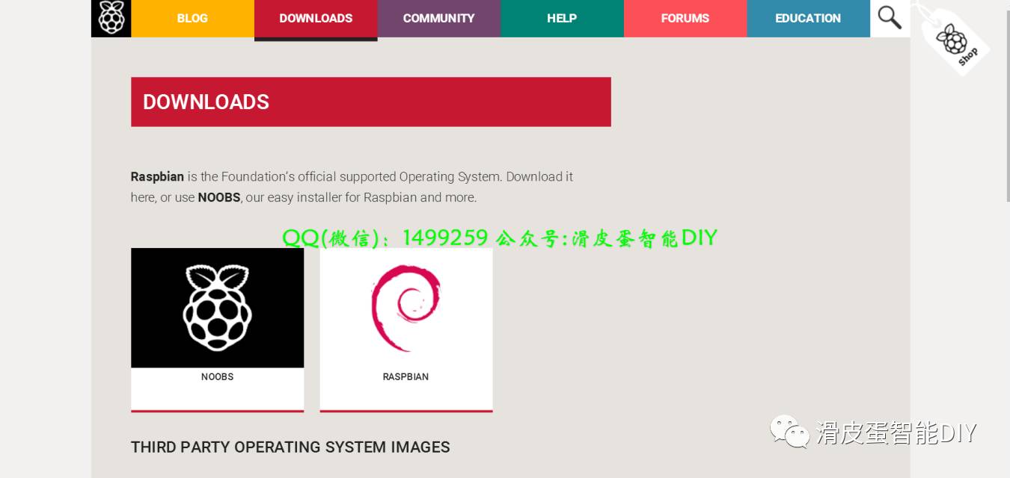Viewport: 1010px width, 478px height.
Task: Select the NOOBS raspberry logo thumbnail
Action: point(217,308)
